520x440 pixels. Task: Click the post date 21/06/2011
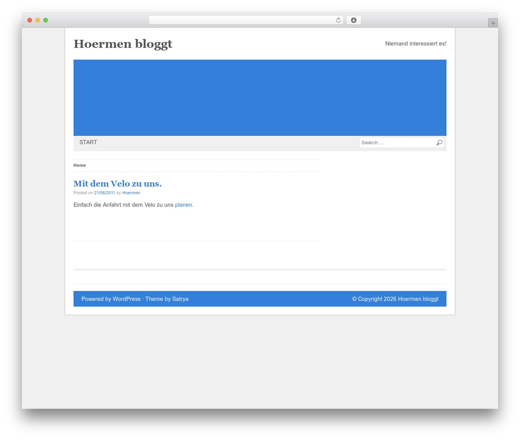[104, 193]
